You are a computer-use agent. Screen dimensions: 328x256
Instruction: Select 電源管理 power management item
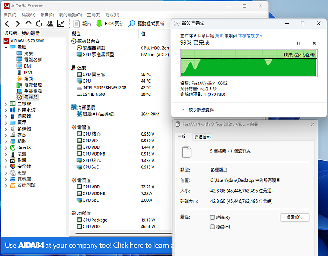click(x=29, y=85)
